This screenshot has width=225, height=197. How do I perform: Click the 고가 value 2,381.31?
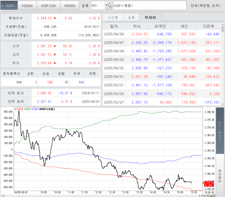coord(44,55)
